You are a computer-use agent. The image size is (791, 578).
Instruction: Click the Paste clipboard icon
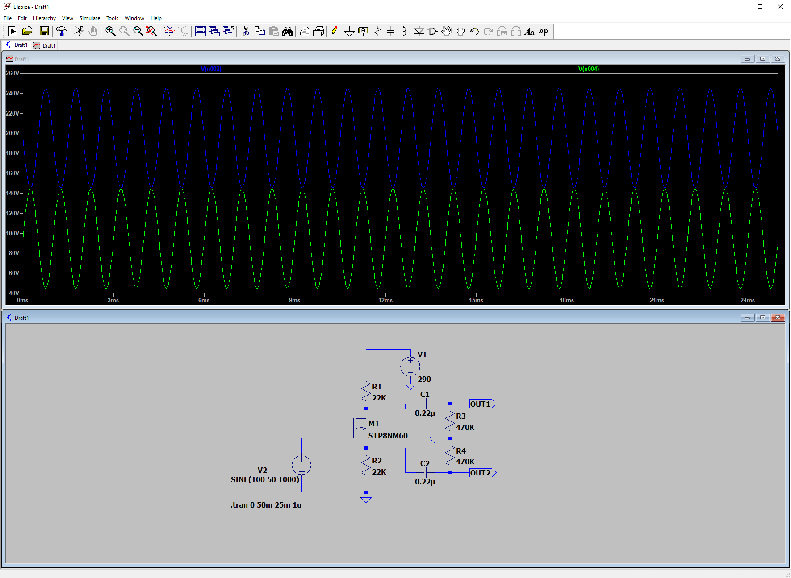point(274,31)
